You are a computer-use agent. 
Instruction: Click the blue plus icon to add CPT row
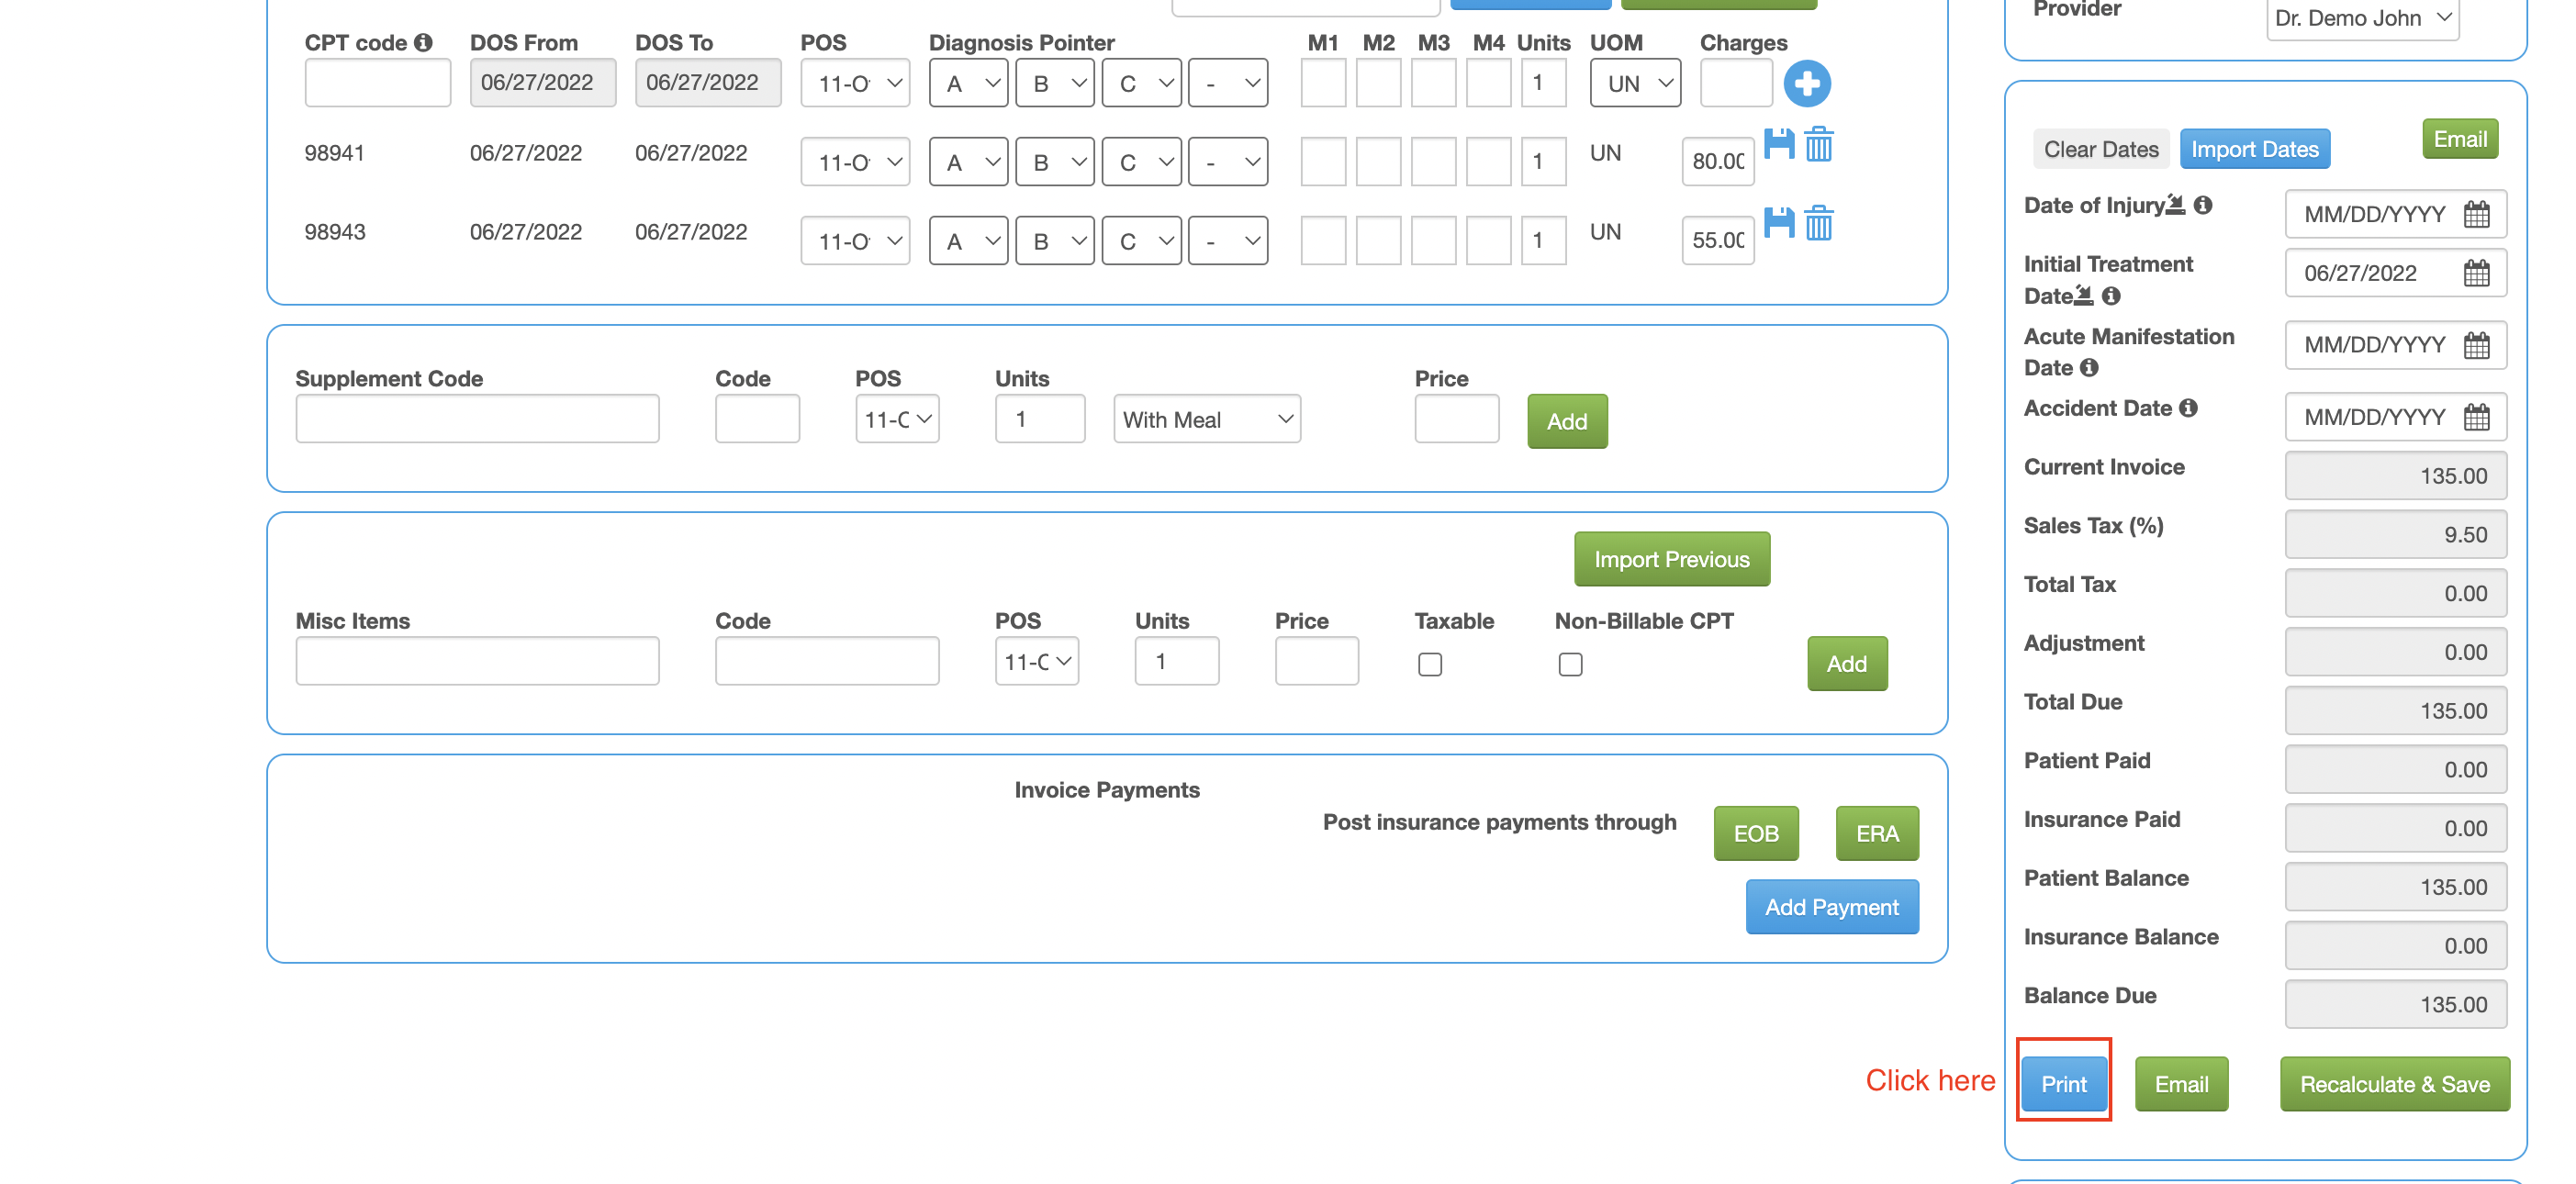(1806, 83)
